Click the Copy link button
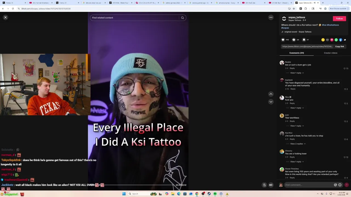351x197 pixels. coord(339,47)
